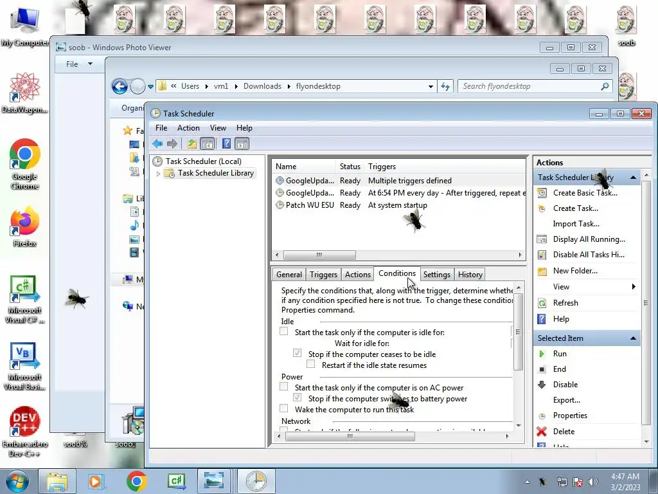Toggle Restart if the idle state resumes

click(311, 364)
